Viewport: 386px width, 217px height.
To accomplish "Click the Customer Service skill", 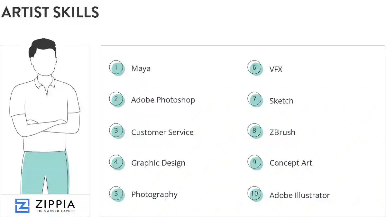I will pos(162,132).
